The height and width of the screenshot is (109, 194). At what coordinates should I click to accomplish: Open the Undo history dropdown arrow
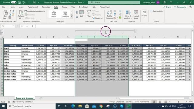[x=26, y=2]
